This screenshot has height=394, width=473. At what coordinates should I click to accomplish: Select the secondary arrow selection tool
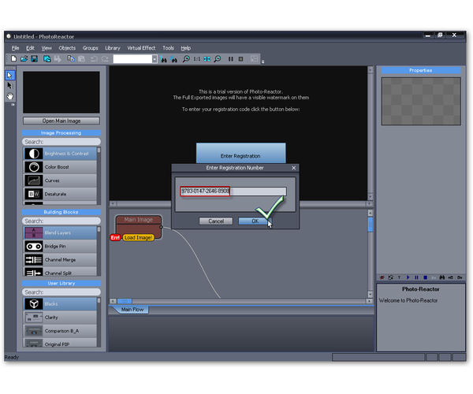tap(9, 86)
